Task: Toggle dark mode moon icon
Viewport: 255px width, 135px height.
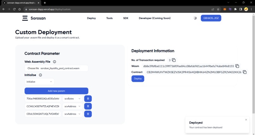Action: [195, 18]
